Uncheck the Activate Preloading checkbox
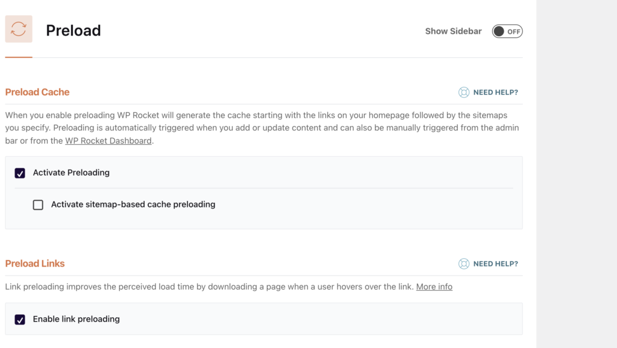 pyautogui.click(x=20, y=173)
